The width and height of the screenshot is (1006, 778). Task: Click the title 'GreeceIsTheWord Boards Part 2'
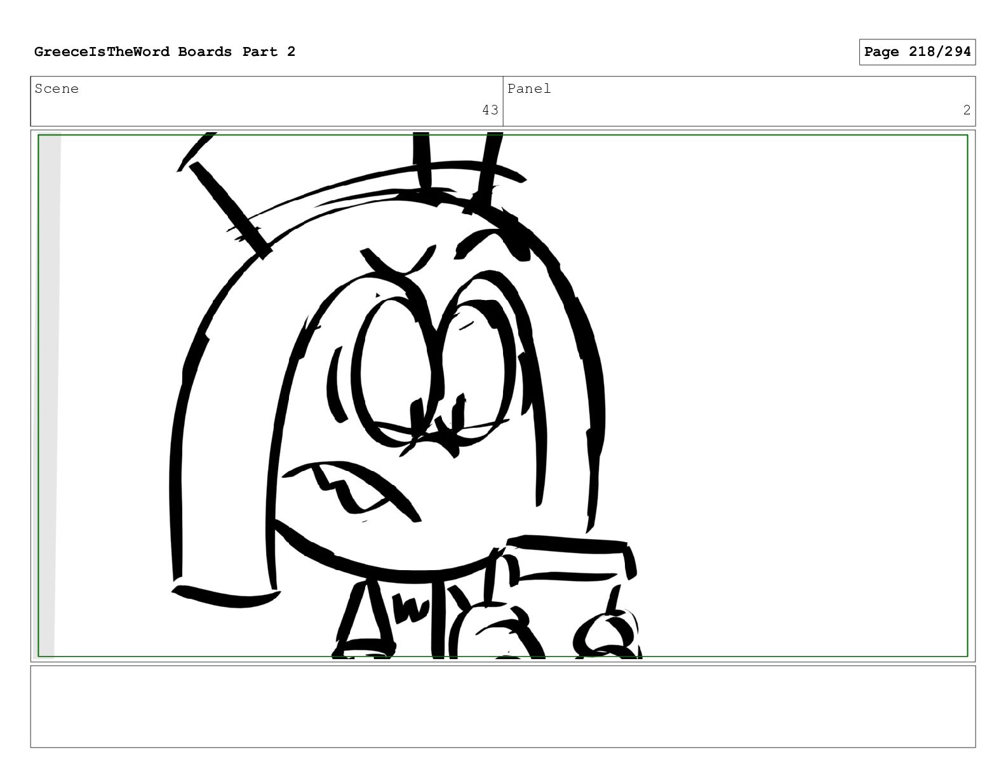click(164, 52)
